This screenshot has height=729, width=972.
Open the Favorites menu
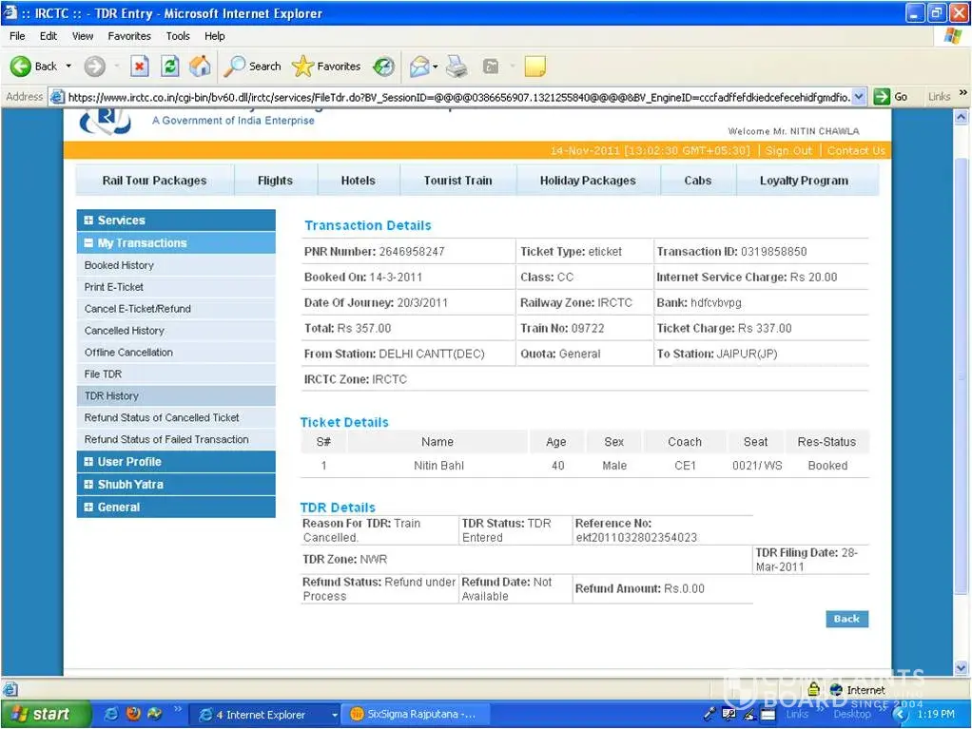pos(129,36)
